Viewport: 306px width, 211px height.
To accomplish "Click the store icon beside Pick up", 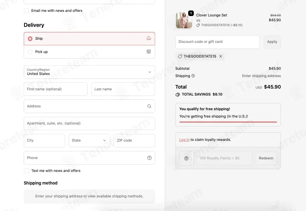I will point(149,52).
